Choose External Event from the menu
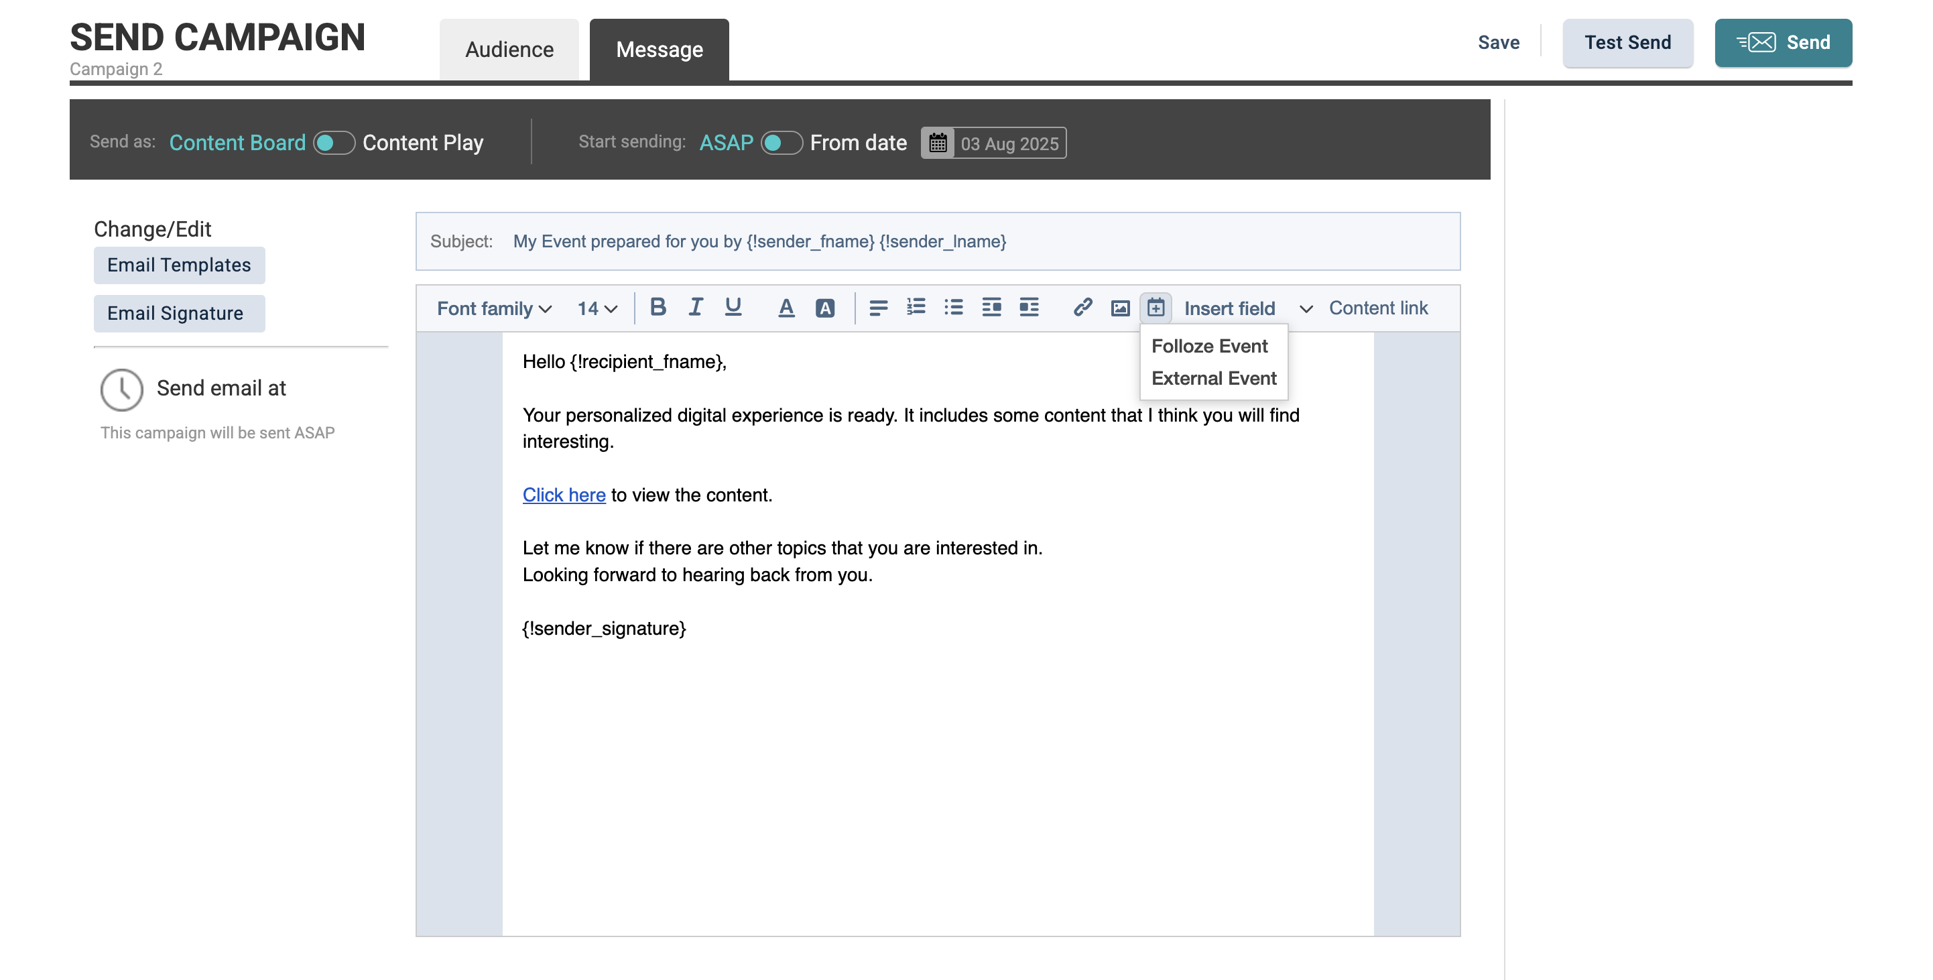 point(1213,378)
